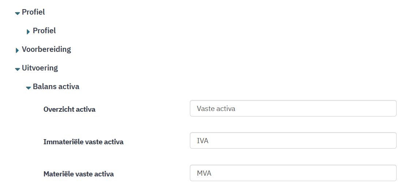Click the top-level Profiel heading text
Image resolution: width=416 pixels, height=191 pixels.
coord(33,12)
